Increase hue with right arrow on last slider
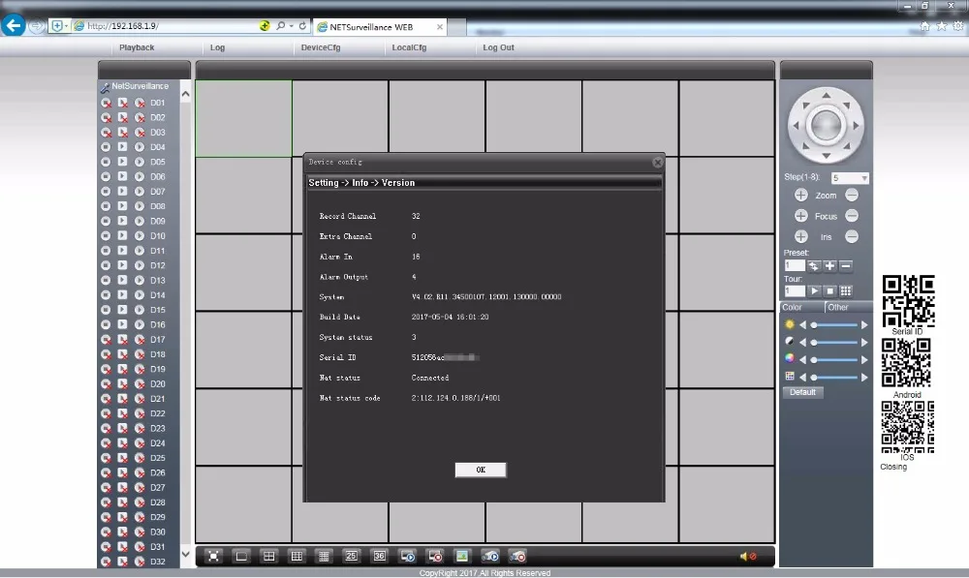The height and width of the screenshot is (578, 969). [864, 377]
